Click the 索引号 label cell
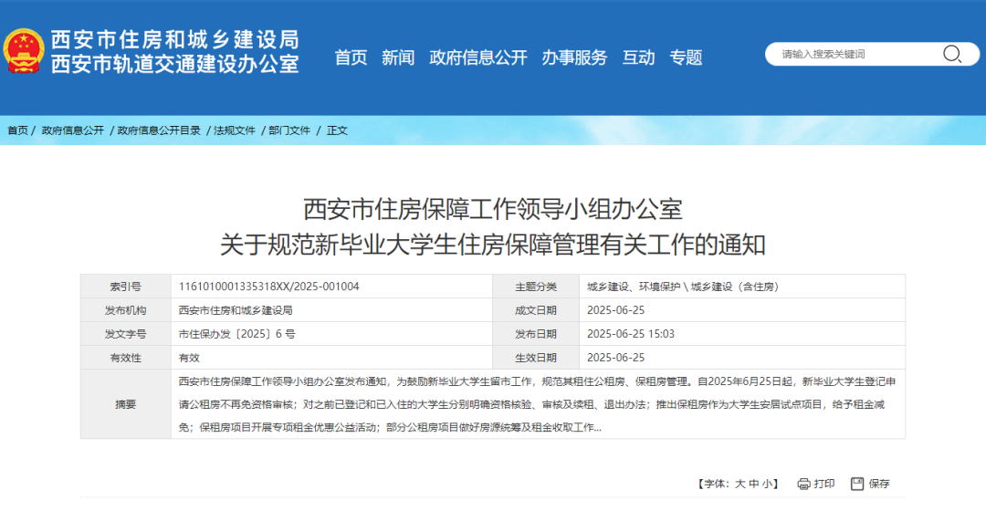The height and width of the screenshot is (511, 986). [126, 287]
